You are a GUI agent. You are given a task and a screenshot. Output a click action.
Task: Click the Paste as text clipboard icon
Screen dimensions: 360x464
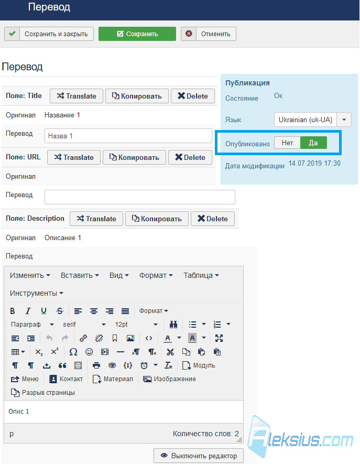coord(217,352)
